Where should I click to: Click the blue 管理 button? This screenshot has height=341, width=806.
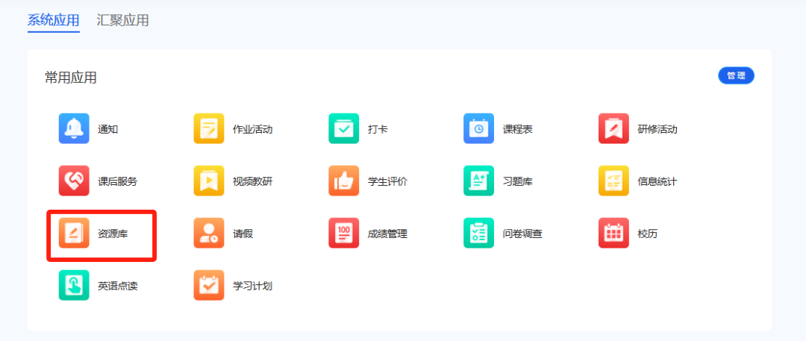point(736,75)
